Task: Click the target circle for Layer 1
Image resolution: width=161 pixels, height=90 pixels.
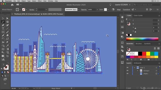Action: 156,67
